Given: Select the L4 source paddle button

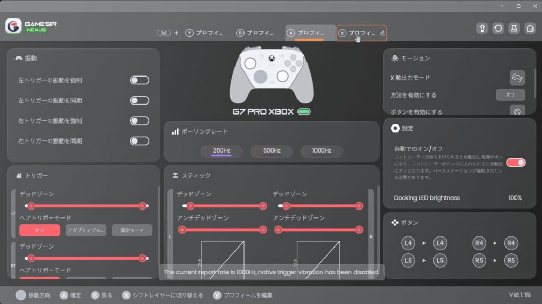Looking at the screenshot, I should [x=408, y=243].
